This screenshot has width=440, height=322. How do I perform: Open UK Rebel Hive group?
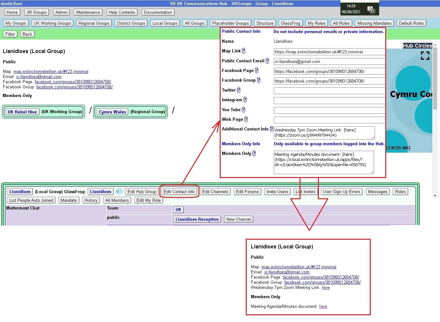coord(22,112)
